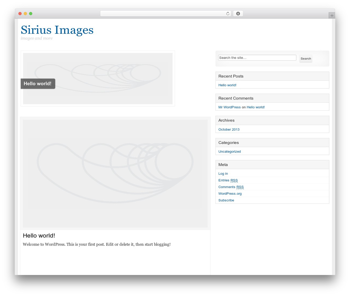Open the large post placeholder image

[x=115, y=173]
